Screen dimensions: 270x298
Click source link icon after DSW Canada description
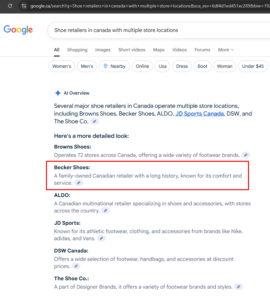[x=76, y=266]
